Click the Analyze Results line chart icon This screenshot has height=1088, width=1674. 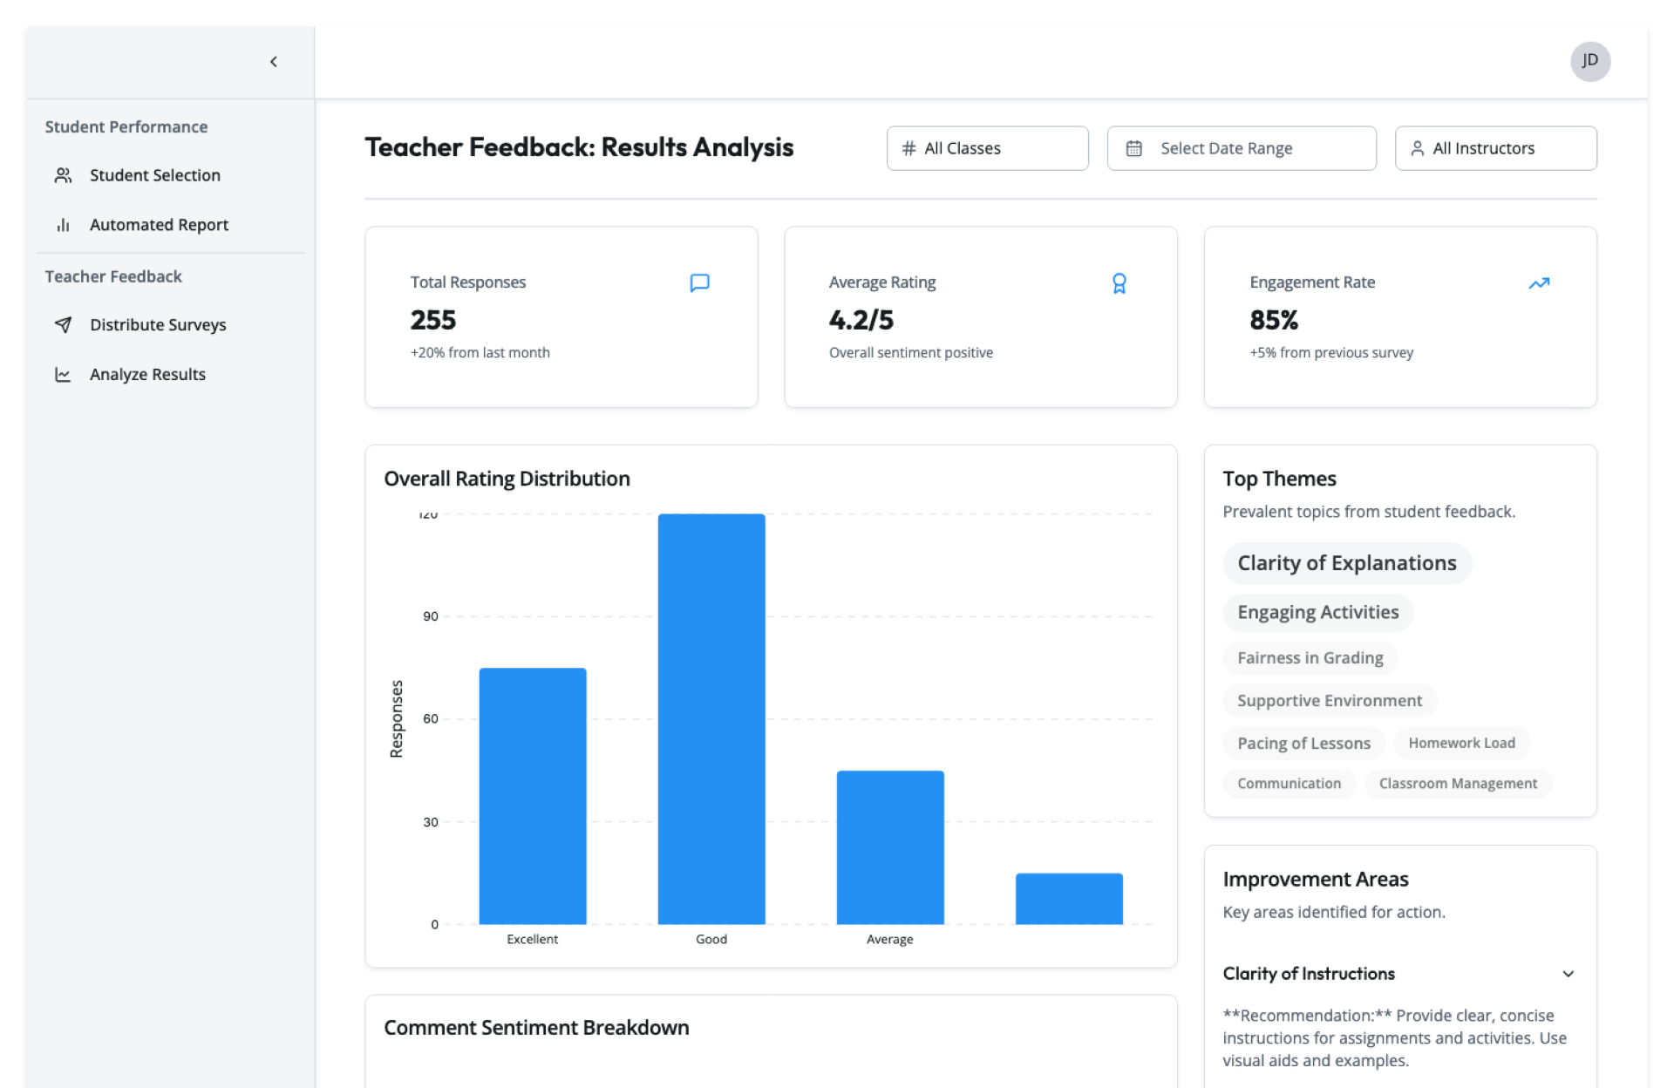[x=63, y=375]
